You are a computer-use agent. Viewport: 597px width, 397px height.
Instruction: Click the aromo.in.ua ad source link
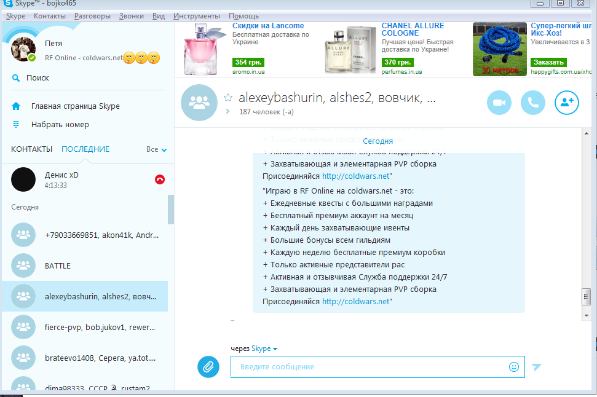248,71
